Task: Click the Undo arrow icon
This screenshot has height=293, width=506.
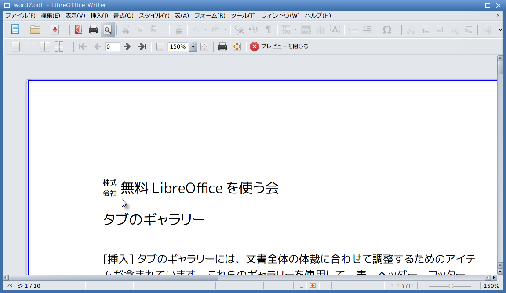Action: coord(196,30)
